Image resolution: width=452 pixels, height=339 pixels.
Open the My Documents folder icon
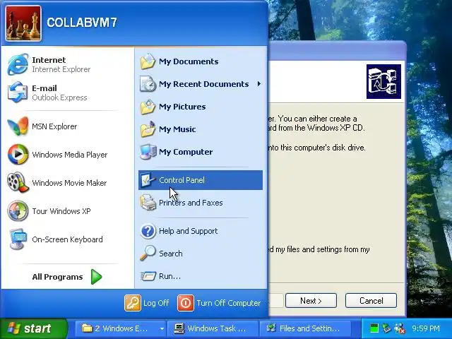[148, 61]
